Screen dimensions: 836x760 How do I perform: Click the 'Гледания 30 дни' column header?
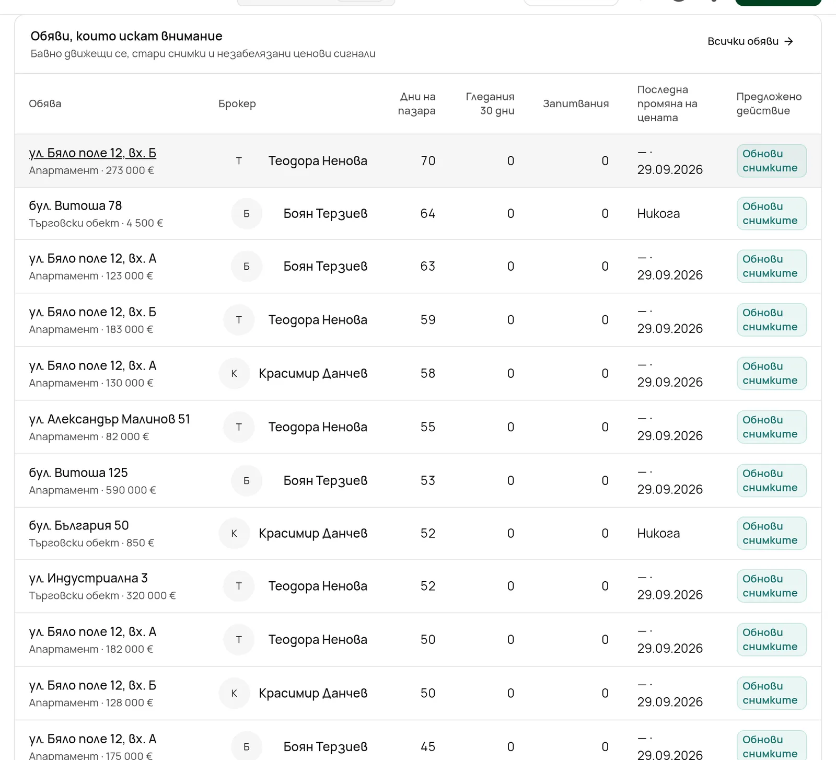(x=490, y=103)
